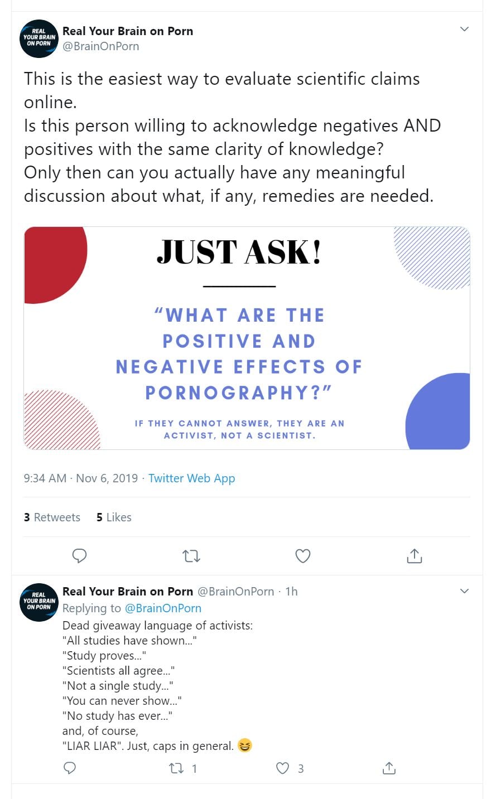
Task: Share the main tweet
Action: click(414, 556)
